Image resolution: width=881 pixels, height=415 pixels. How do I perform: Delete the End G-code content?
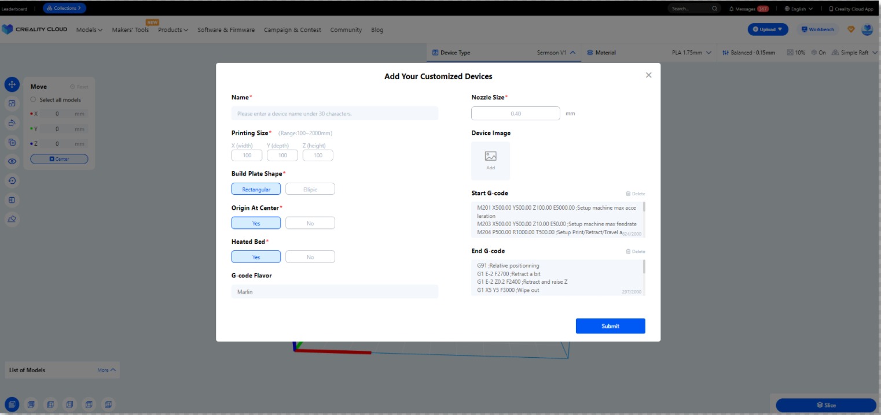coord(635,251)
